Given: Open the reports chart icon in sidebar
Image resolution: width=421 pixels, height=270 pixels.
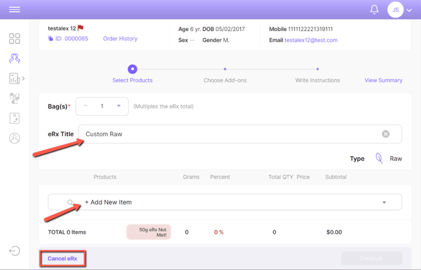Looking at the screenshot, I should click(x=14, y=78).
